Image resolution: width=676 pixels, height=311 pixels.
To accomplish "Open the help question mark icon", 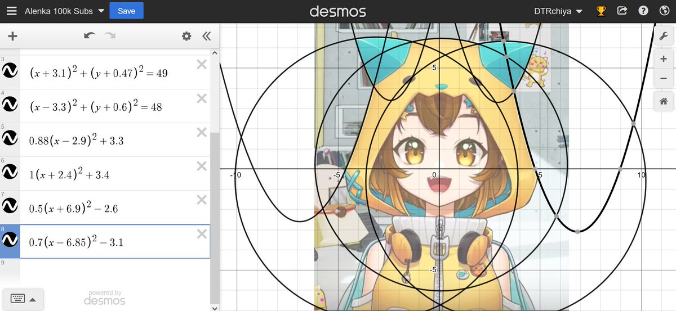I will point(643,11).
